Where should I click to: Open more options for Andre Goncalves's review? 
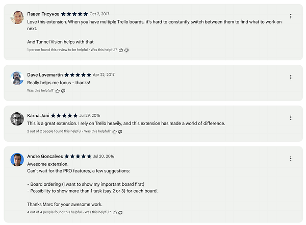(x=291, y=159)
